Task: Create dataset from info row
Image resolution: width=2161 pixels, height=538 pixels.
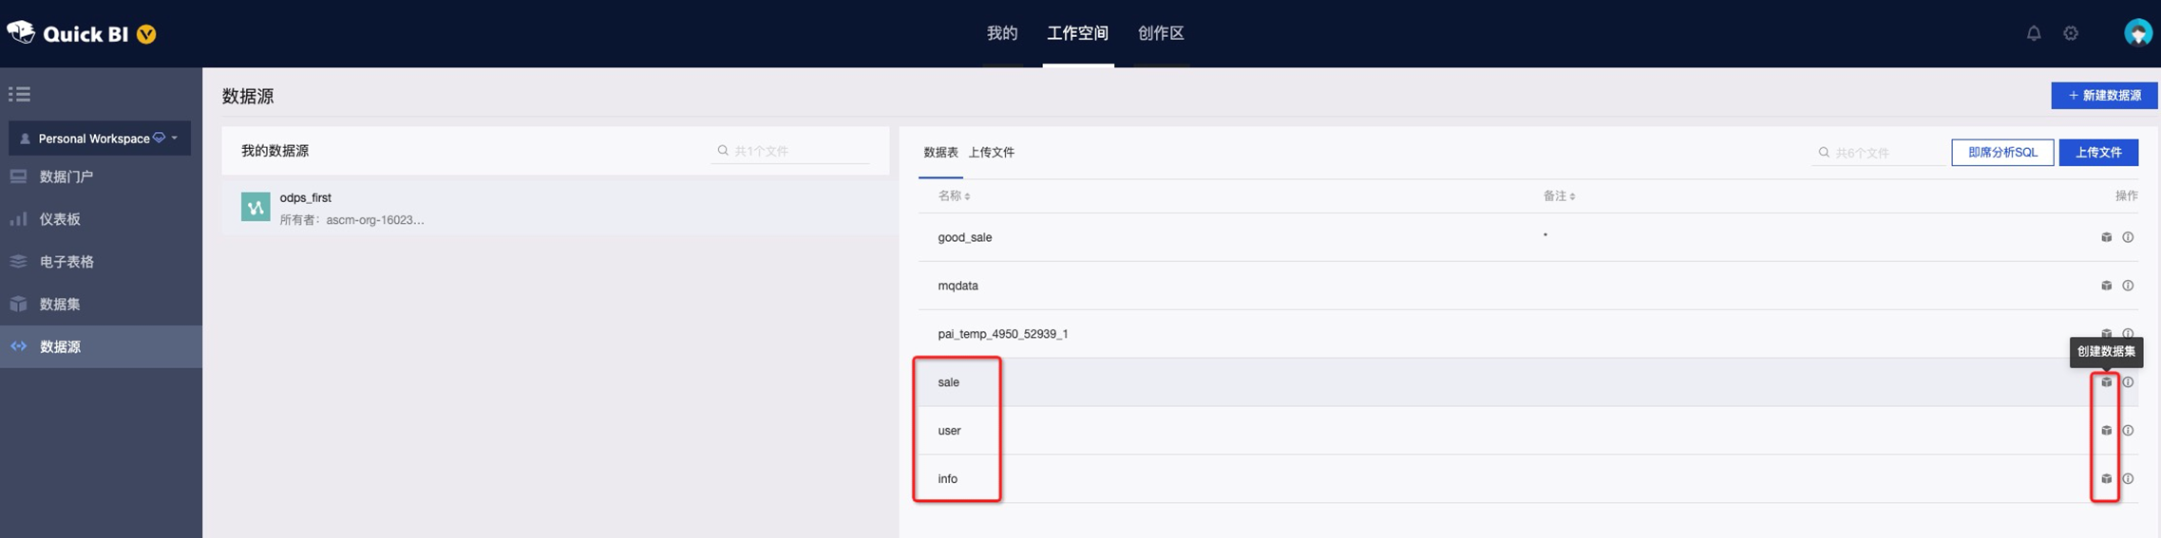Action: (2106, 479)
